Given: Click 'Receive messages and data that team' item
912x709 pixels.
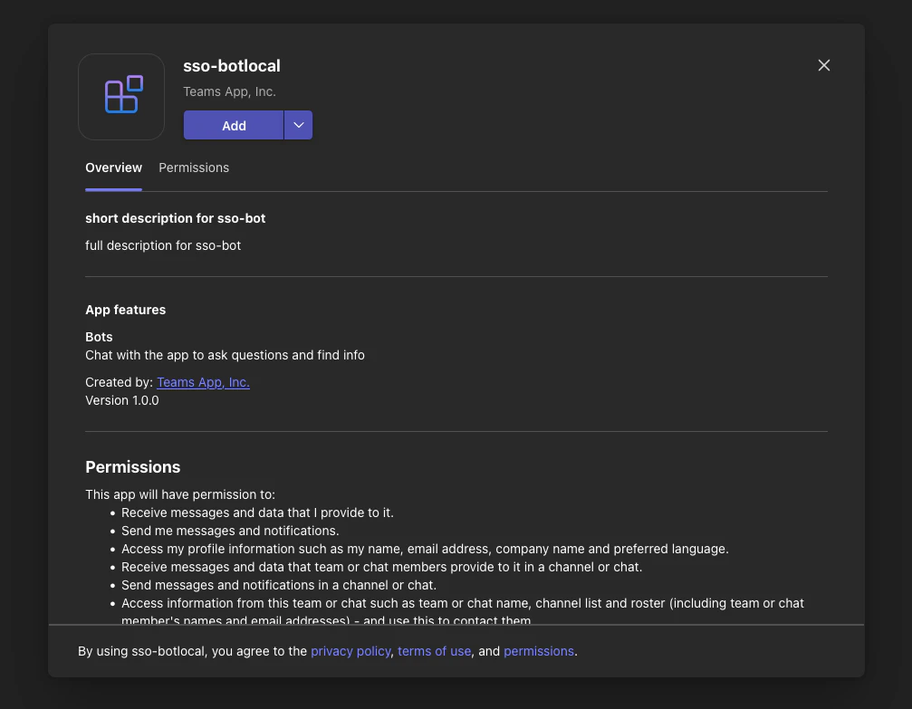Looking at the screenshot, I should (381, 567).
